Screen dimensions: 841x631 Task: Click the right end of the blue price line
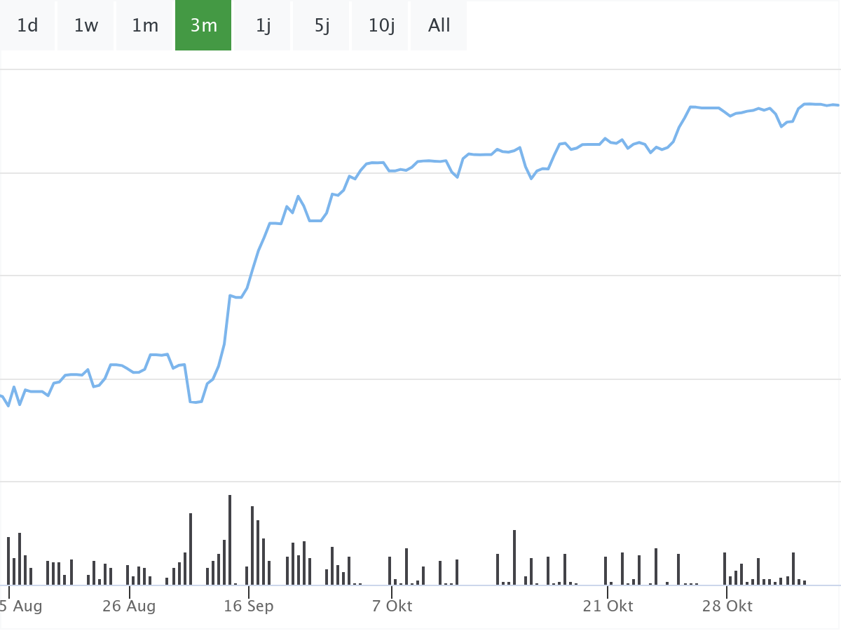pos(837,105)
